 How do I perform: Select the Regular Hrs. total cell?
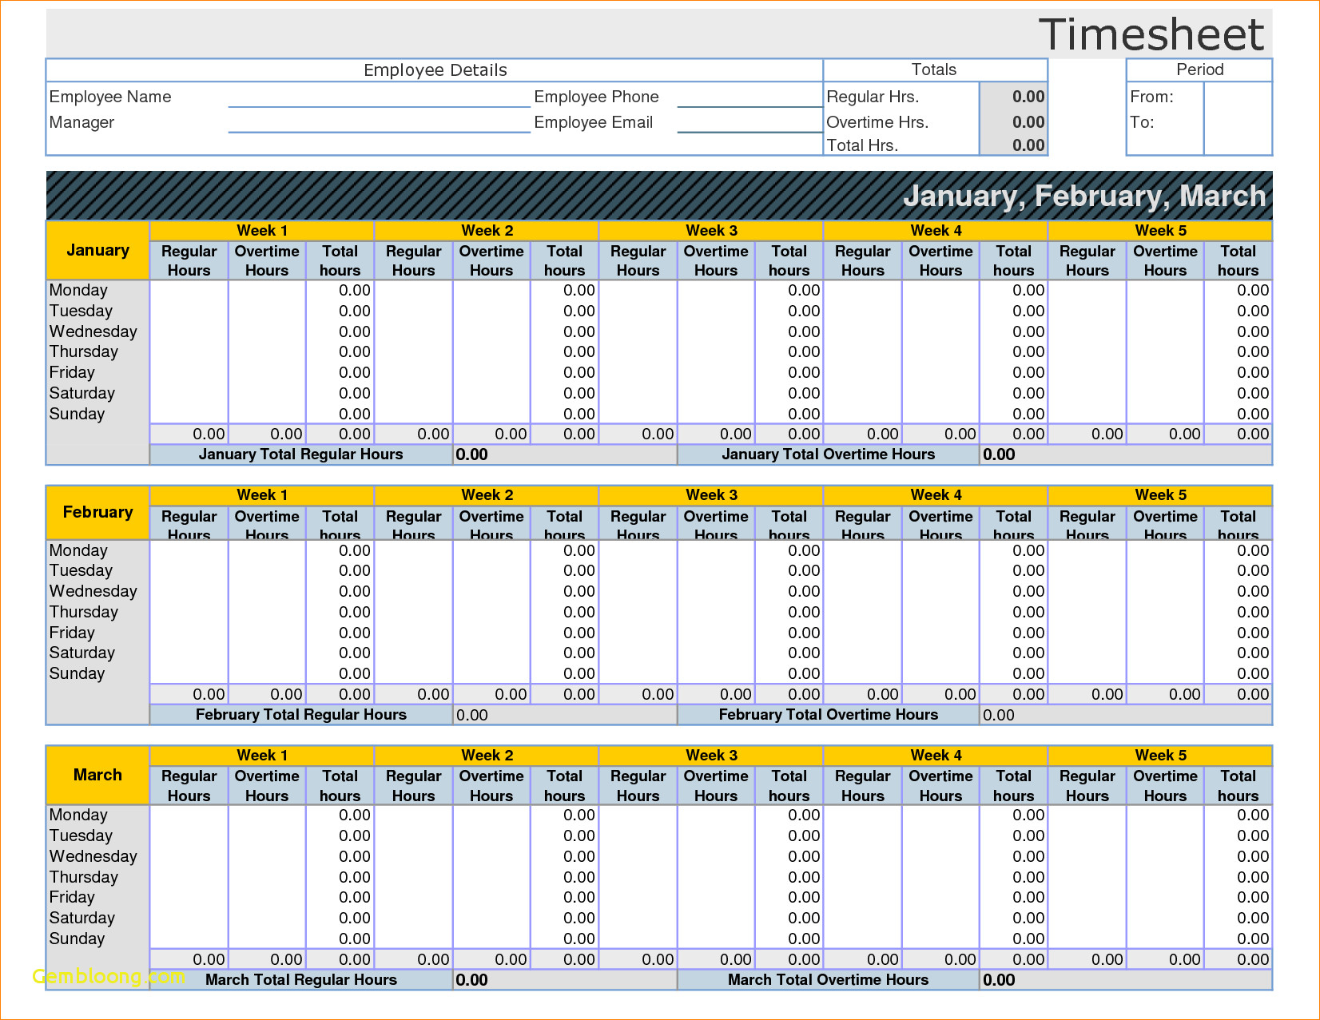1013,96
